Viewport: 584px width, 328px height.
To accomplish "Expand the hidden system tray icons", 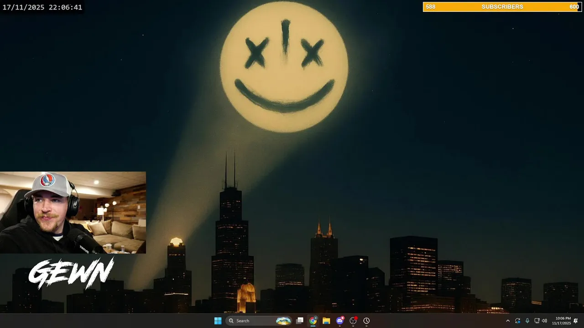I will pyautogui.click(x=508, y=321).
